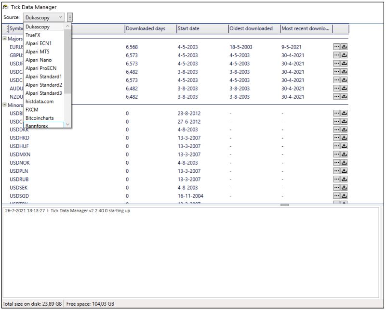Download tick data for USDNOK
This screenshot has width=386, height=310.
tap(344, 163)
